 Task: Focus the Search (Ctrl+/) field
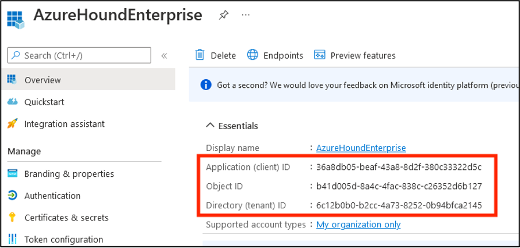pos(79,56)
